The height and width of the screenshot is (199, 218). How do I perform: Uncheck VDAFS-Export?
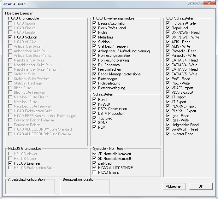[x=168, y=92]
